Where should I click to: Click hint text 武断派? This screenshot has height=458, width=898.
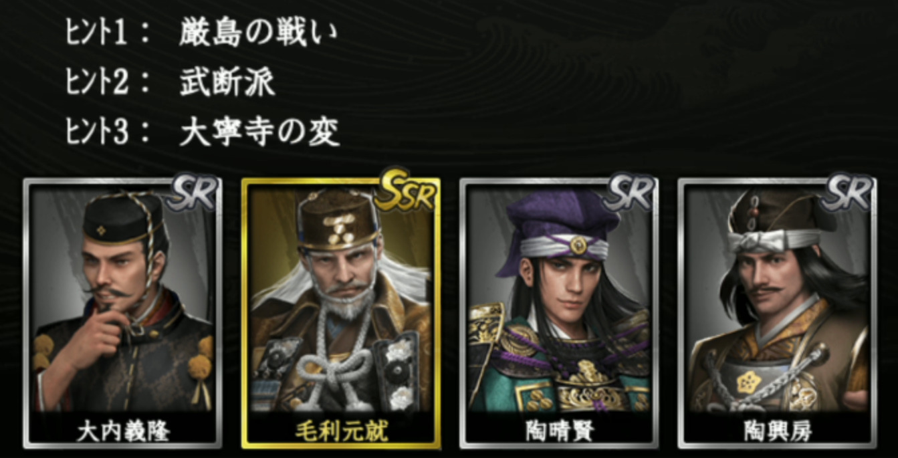[x=227, y=83]
